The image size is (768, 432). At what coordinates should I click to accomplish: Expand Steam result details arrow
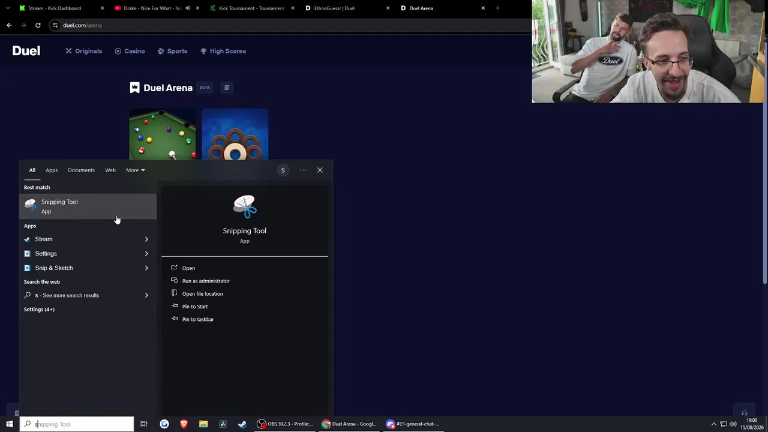click(146, 239)
